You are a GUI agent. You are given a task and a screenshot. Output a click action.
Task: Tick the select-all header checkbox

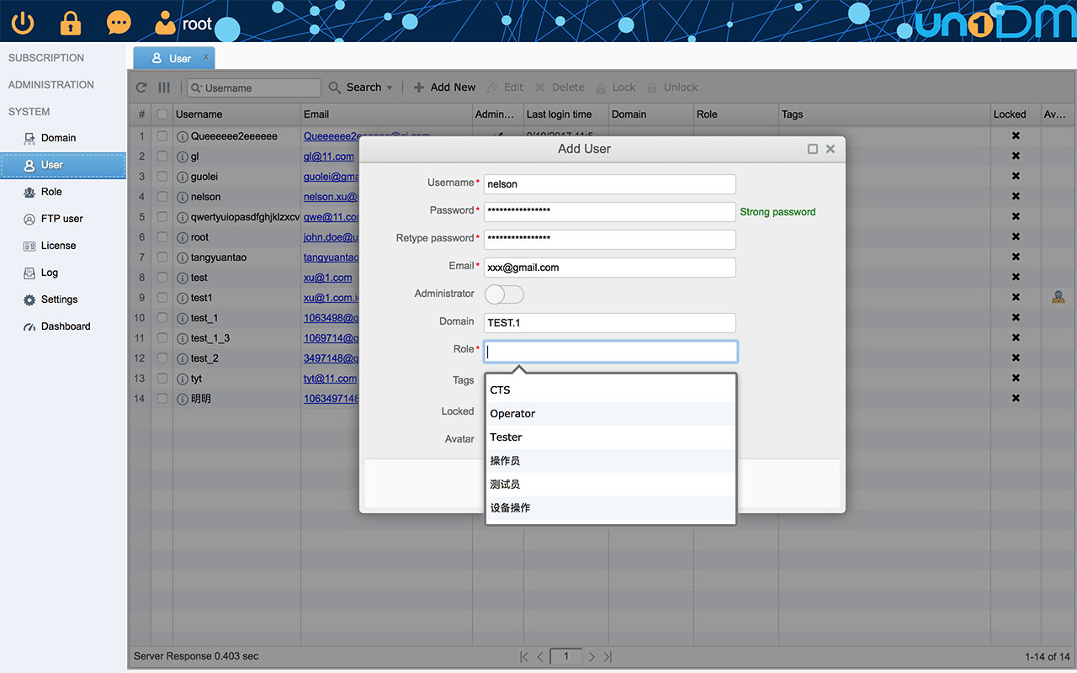point(162,114)
